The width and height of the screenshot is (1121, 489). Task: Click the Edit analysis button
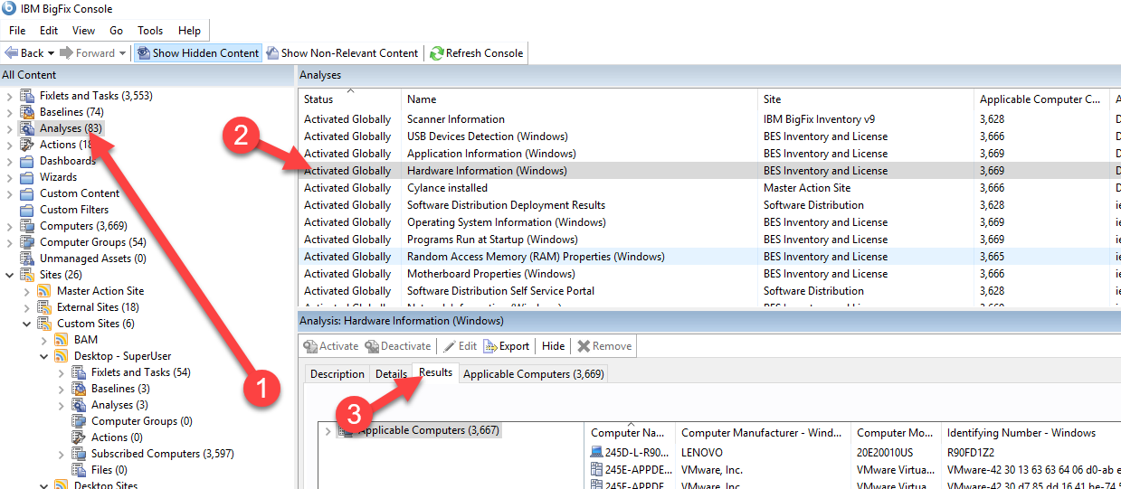point(460,346)
